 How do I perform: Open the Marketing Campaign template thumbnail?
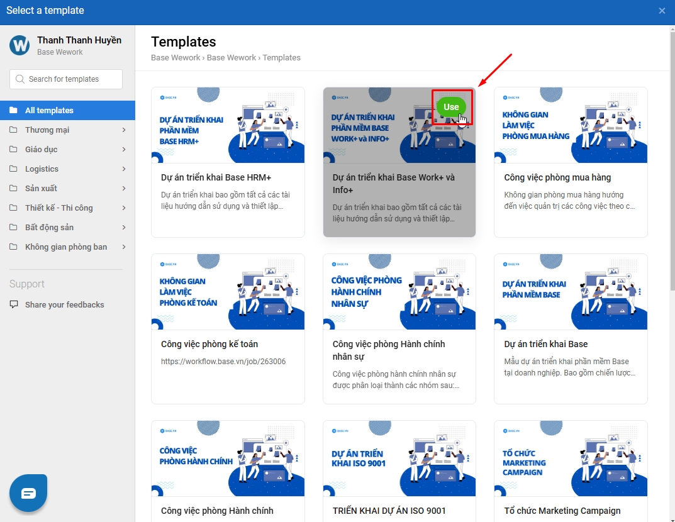tap(571, 458)
